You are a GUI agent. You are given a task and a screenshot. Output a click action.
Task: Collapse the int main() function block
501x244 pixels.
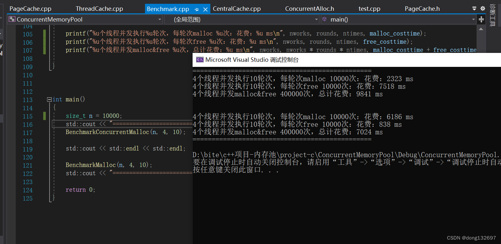point(49,100)
